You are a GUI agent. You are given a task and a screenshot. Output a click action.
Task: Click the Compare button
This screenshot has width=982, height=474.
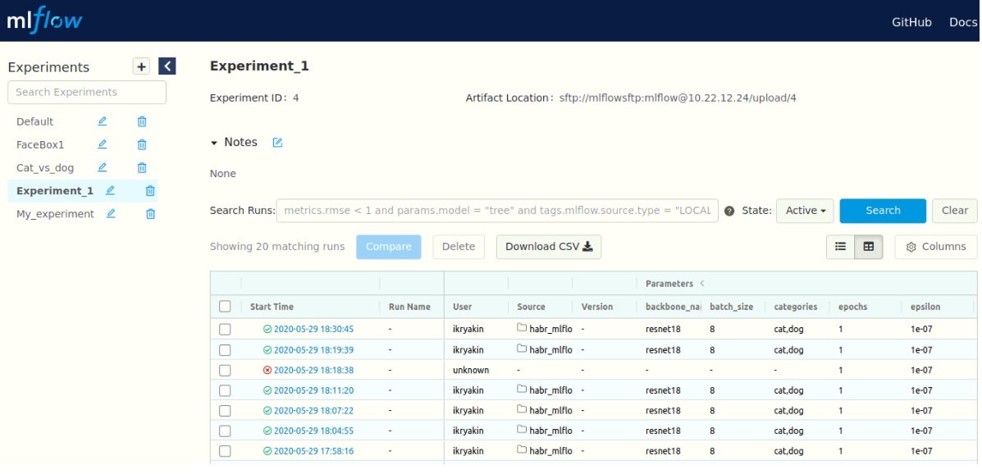389,247
